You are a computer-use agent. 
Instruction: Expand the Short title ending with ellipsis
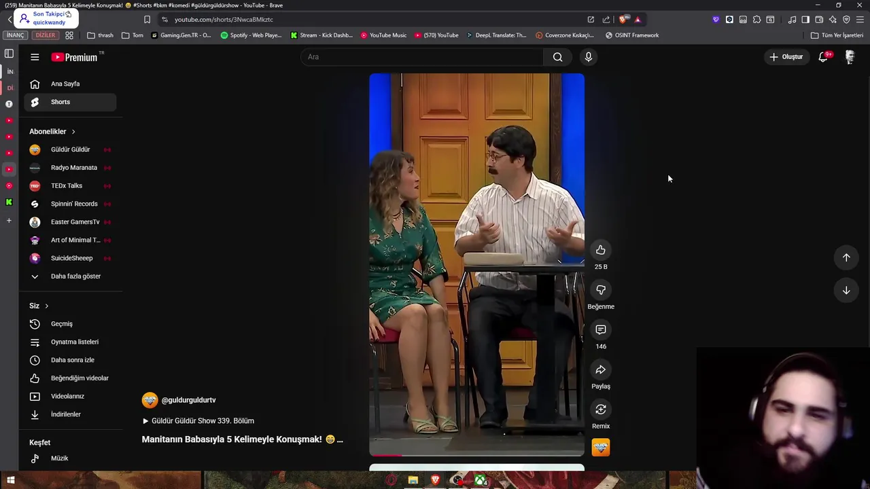pyautogui.click(x=242, y=439)
